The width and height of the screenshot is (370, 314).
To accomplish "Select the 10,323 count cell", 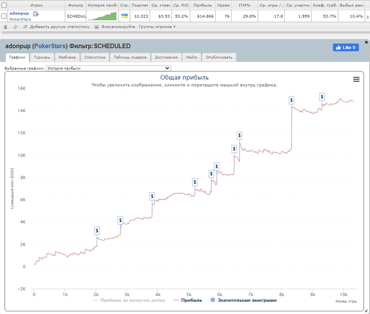I will (x=140, y=16).
